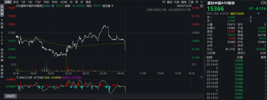Switch to the 周 weekly chart tab

tap(76, 2)
